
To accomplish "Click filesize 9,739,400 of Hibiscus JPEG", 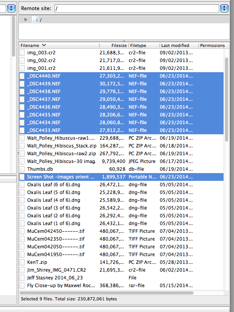I will point(114,161).
